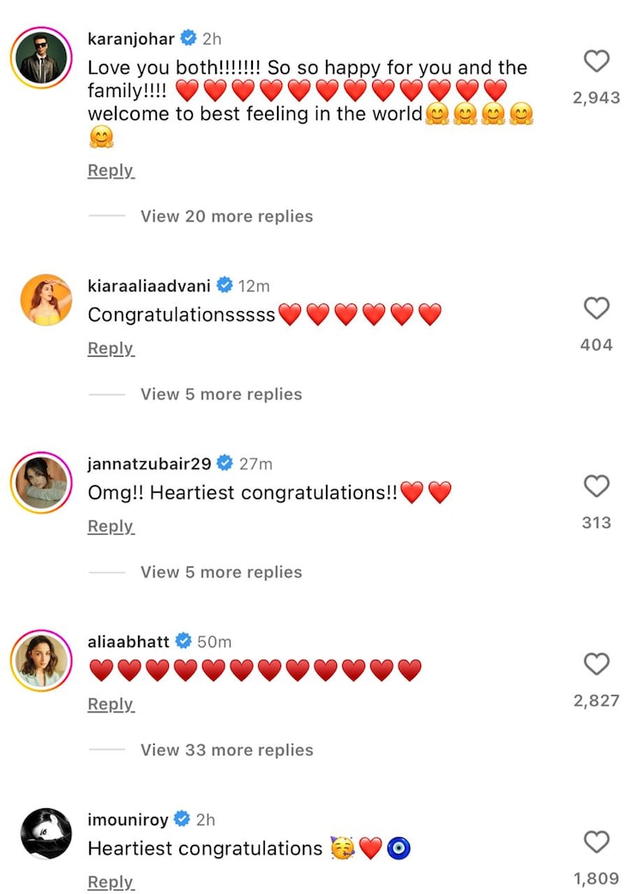Reply to imouniroy's comment
This screenshot has width=643, height=894.
coord(110,881)
